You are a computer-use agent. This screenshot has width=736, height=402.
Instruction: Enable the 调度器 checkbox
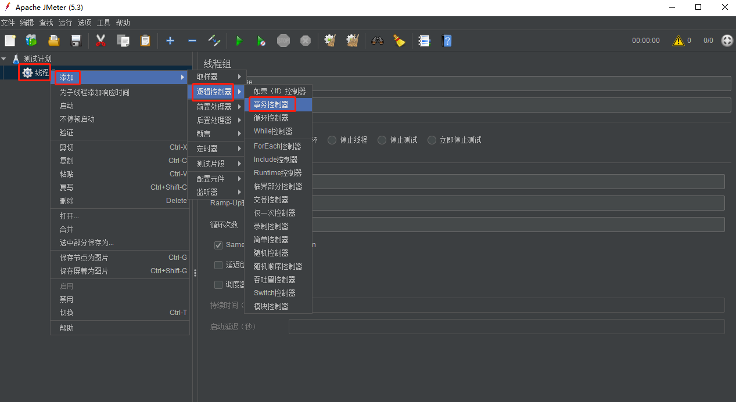point(218,284)
